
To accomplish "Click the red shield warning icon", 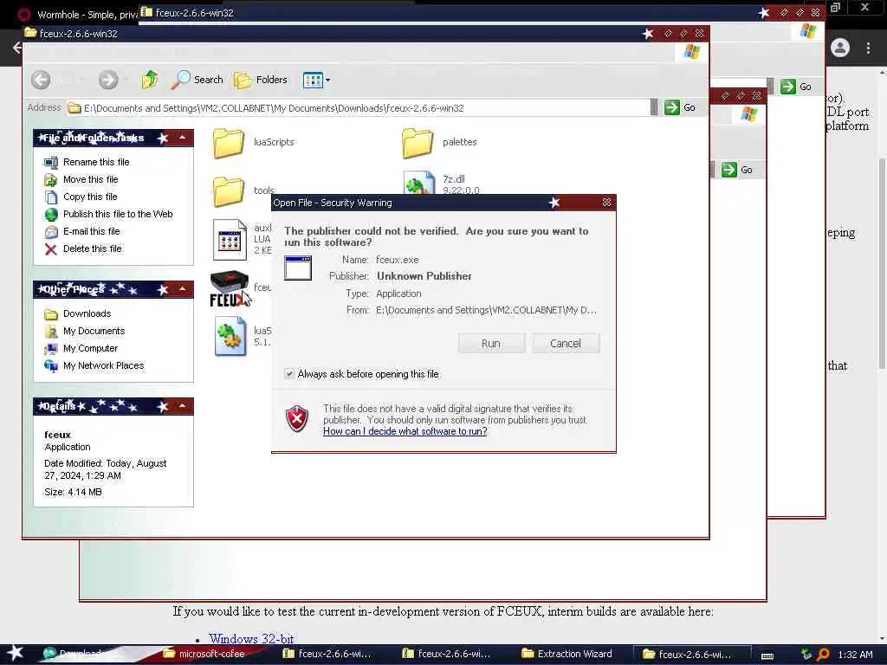I will pos(297,418).
